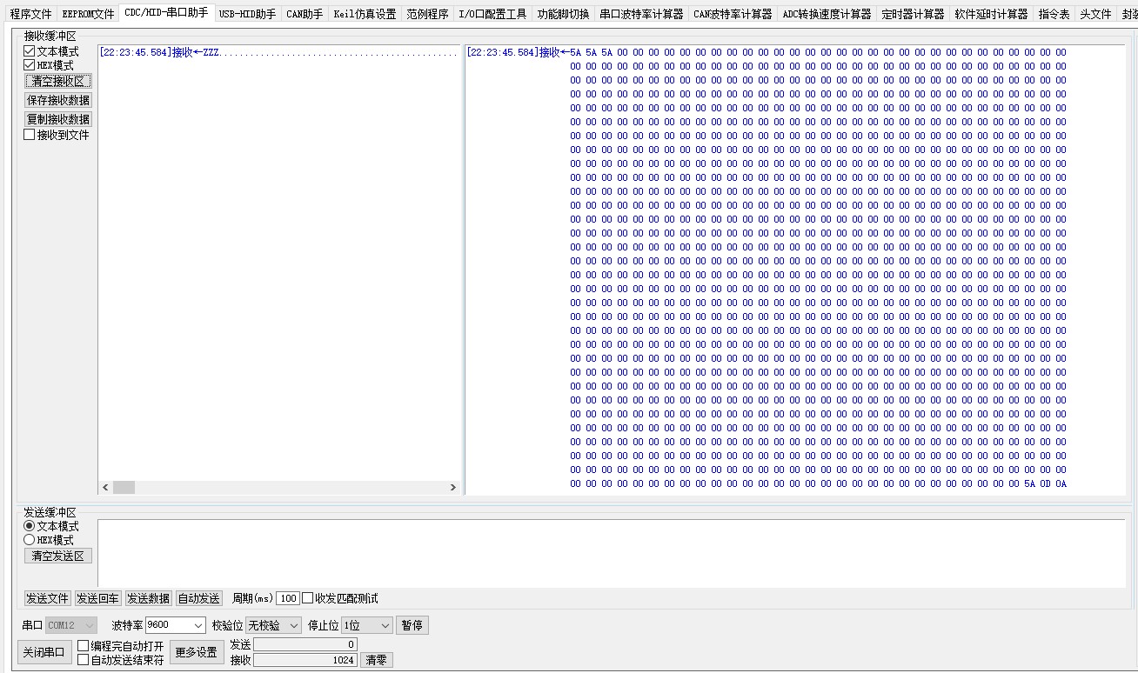This screenshot has height=673, width=1138.
Task: Open the CAN助手 tab
Action: coord(305,14)
